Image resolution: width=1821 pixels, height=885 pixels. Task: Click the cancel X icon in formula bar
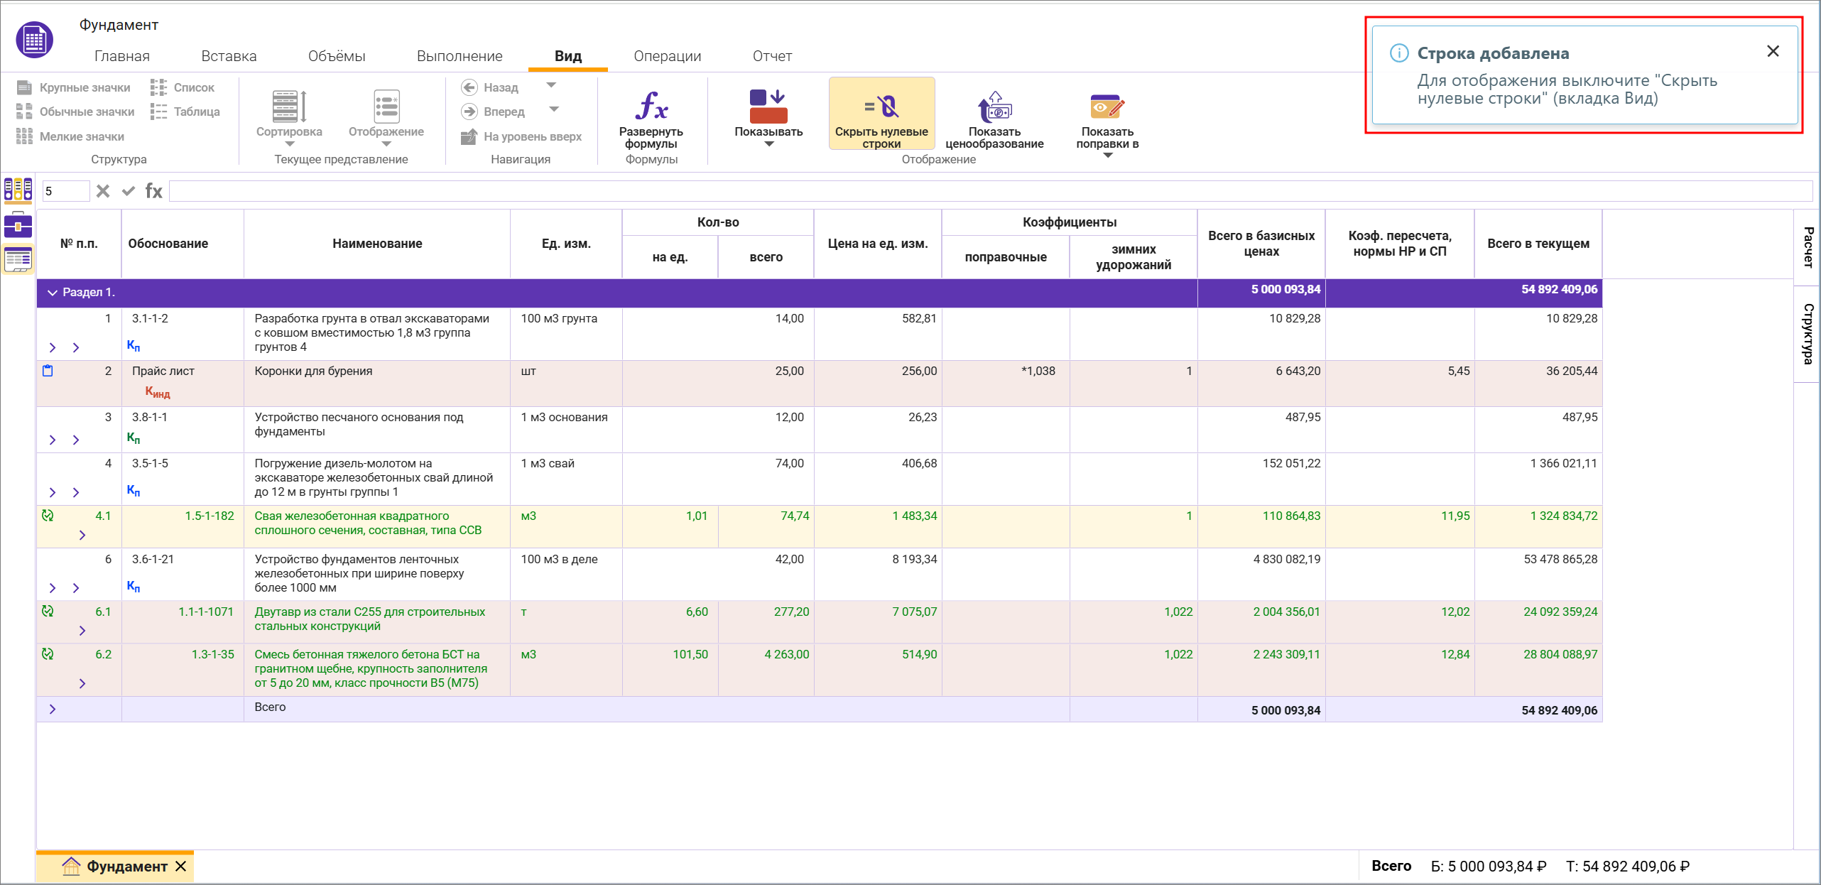(x=103, y=191)
